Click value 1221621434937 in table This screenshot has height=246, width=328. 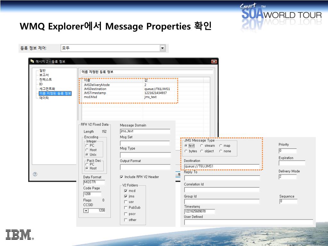(x=155, y=93)
